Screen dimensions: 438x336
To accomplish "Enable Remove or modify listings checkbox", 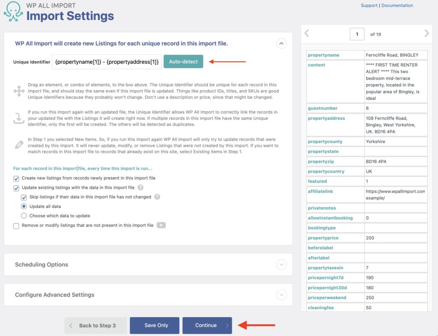I will pos(16,225).
